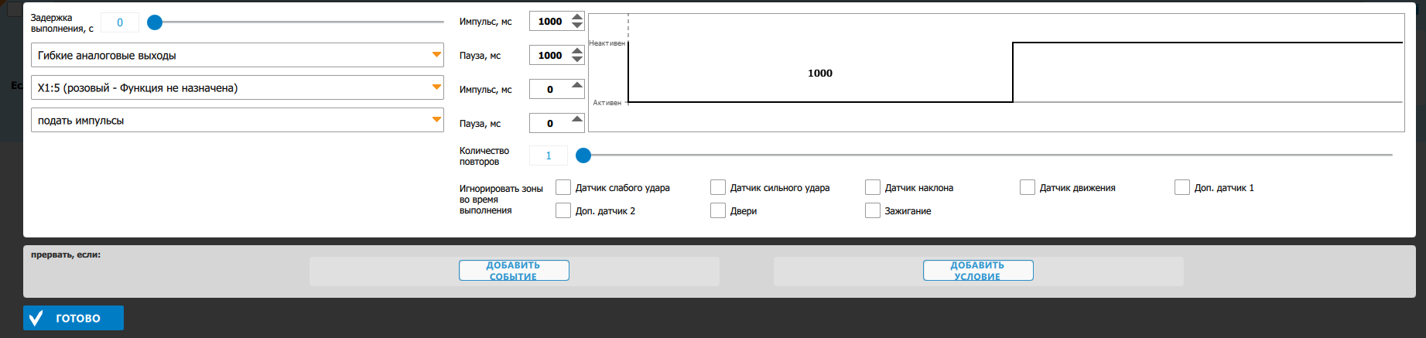Click the Количество повторов value field

[x=549, y=155]
